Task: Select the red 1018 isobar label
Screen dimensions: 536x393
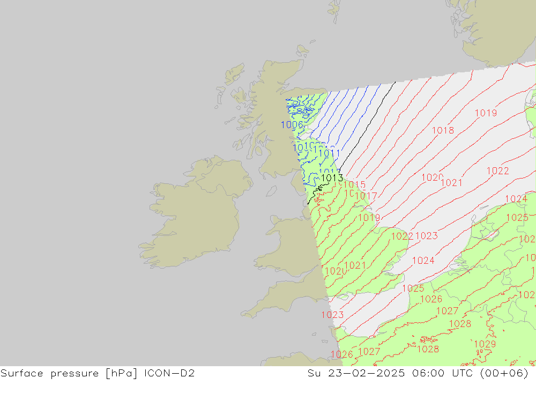Action: tap(443, 130)
